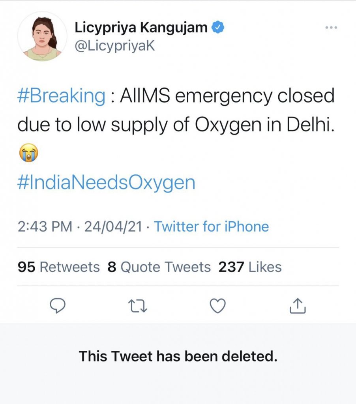This screenshot has height=404, width=356.
Task: View the 8 Quote Tweets list
Action: click(159, 267)
